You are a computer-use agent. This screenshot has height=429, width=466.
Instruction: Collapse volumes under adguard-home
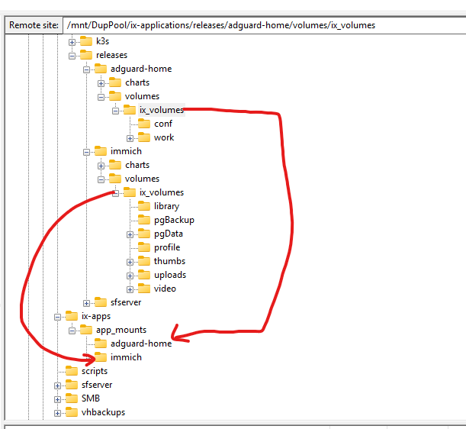pyautogui.click(x=101, y=97)
